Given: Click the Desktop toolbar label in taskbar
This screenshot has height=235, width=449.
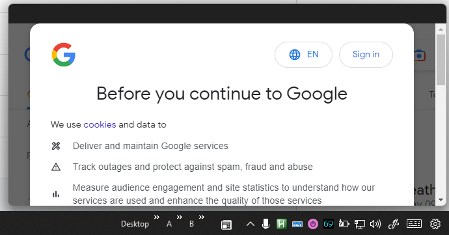Looking at the screenshot, I should click(135, 224).
